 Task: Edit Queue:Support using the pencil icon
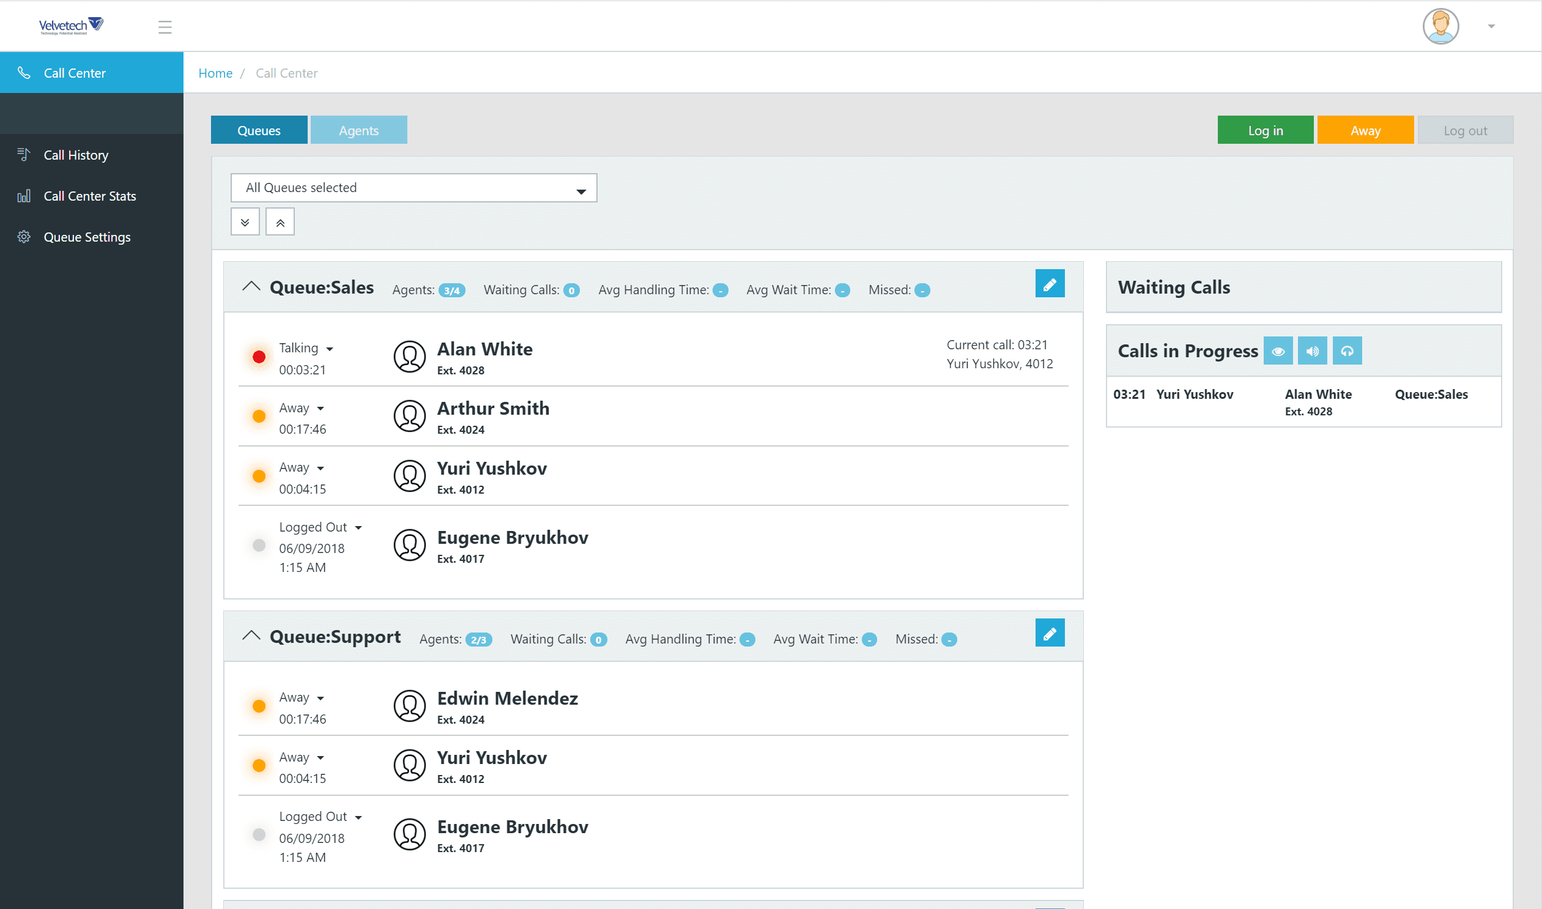1050,632
